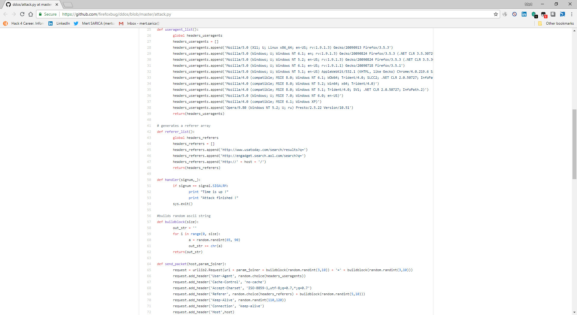Viewport: 577px width, 315px height.
Task: Open the grey globe extension
Action: (505, 14)
